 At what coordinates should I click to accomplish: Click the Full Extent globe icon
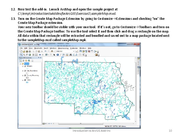[x=30, y=55]
